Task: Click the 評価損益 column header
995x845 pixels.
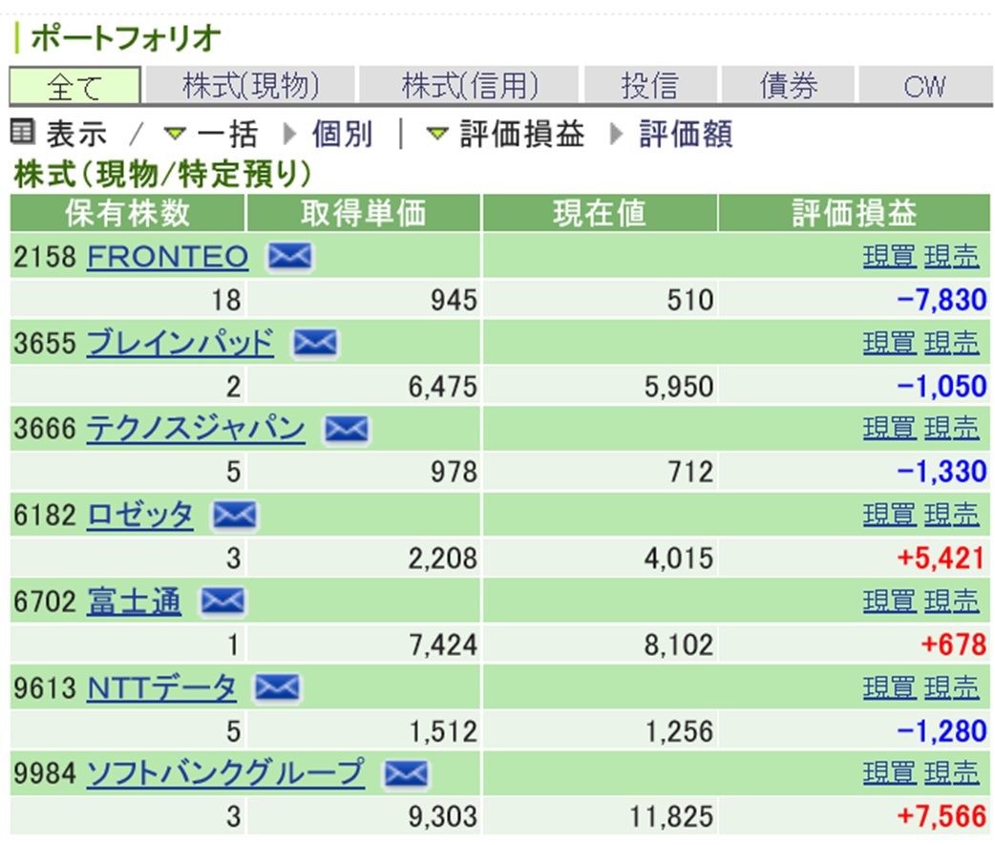Action: click(854, 213)
